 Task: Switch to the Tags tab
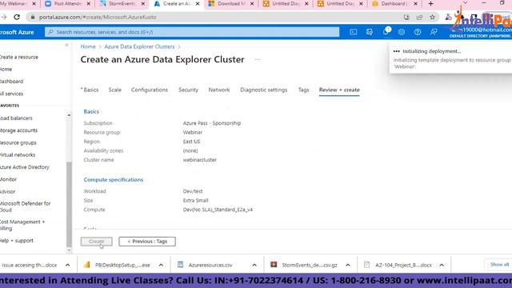pos(304,90)
